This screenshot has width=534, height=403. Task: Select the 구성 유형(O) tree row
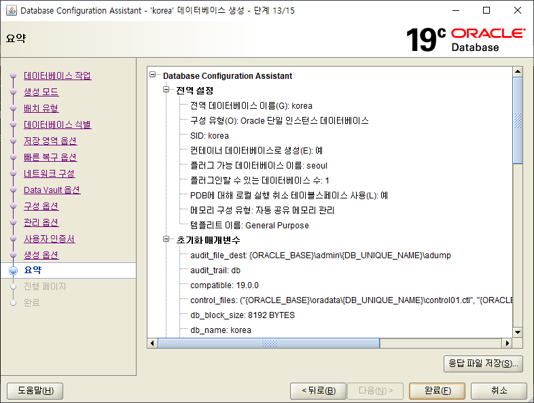(x=279, y=121)
